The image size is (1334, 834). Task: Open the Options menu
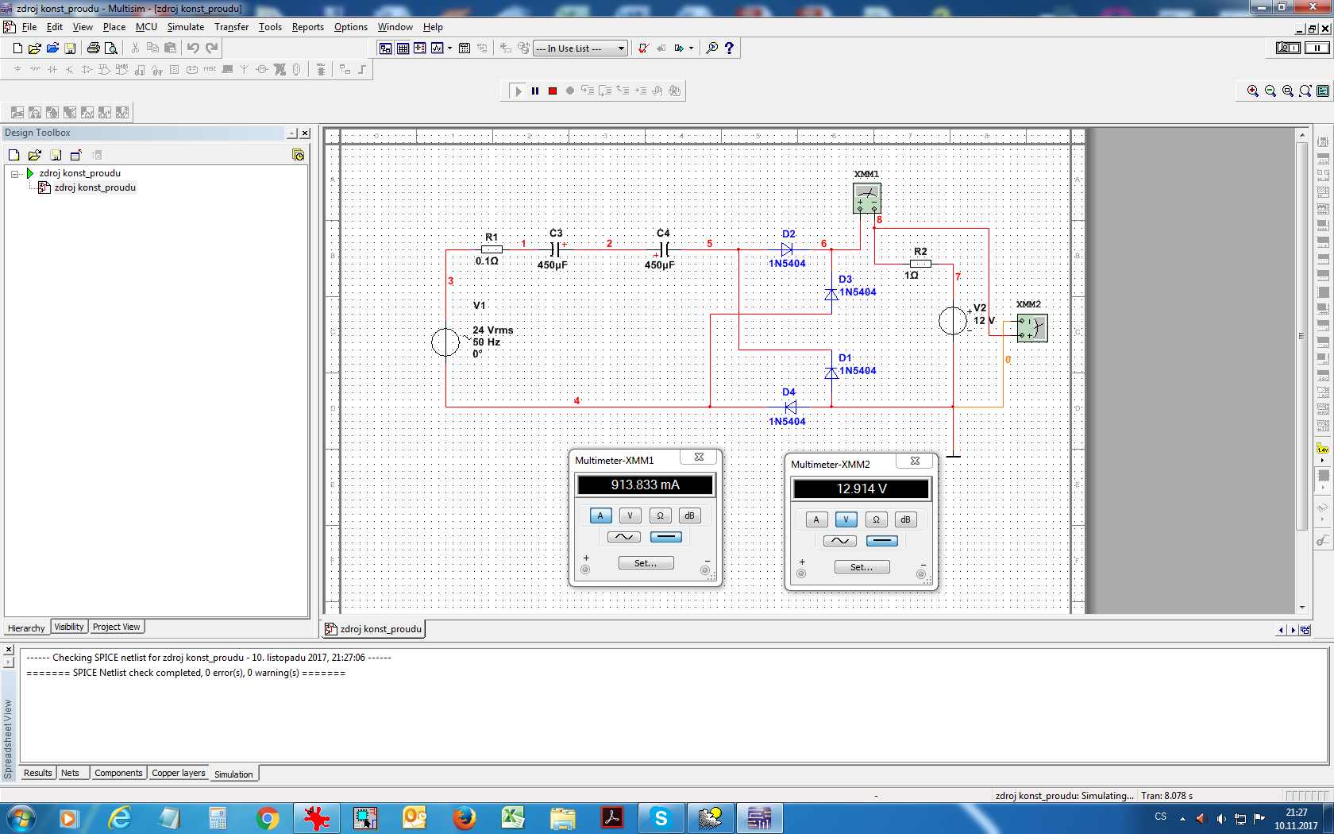(x=351, y=27)
